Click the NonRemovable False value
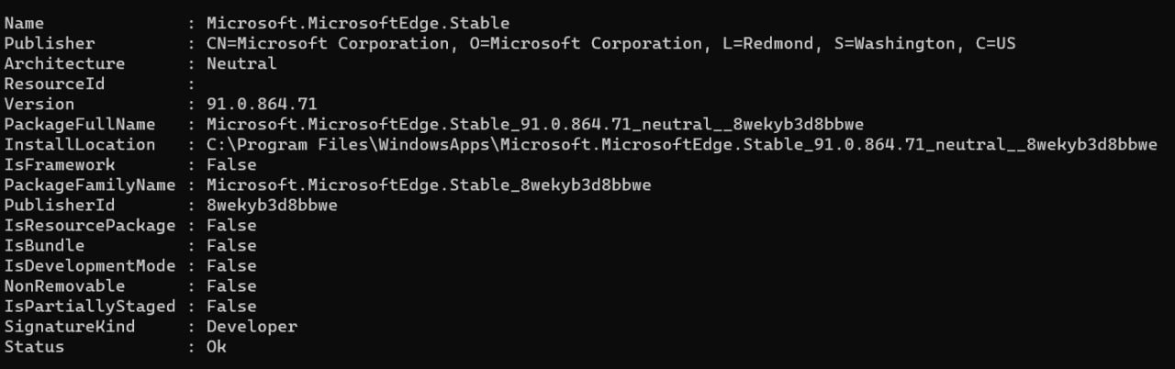The height and width of the screenshot is (369, 1175). click(231, 285)
